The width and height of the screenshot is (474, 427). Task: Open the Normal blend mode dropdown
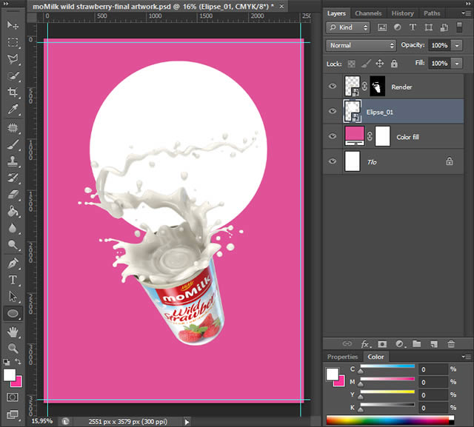tap(361, 45)
